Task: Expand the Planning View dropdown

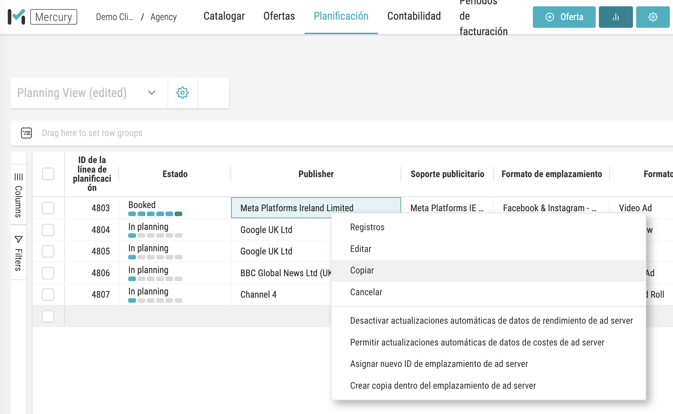Action: pyautogui.click(x=89, y=93)
